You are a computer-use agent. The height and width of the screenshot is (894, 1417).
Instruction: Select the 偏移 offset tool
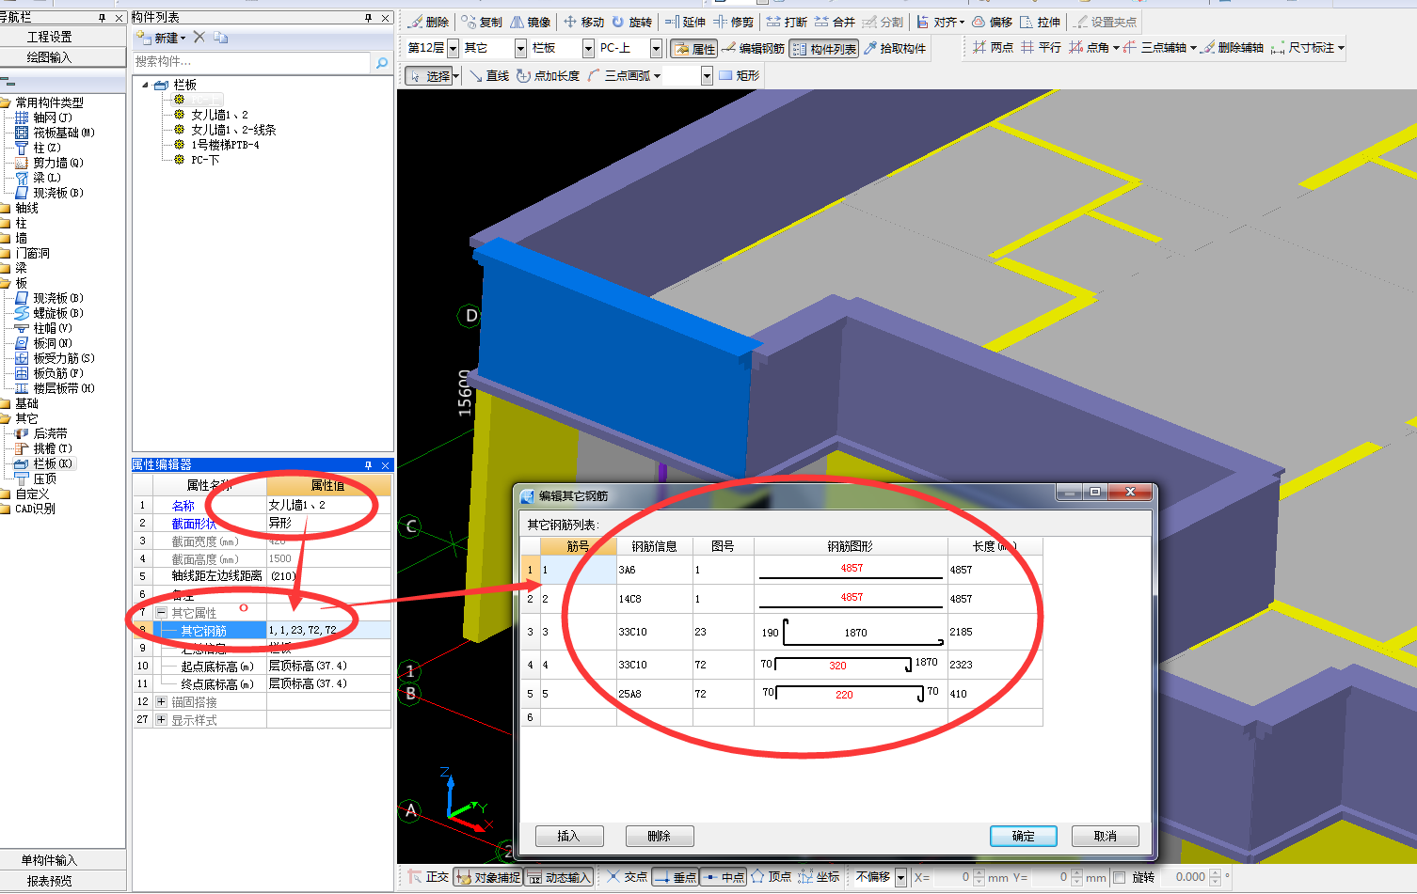[x=993, y=22]
